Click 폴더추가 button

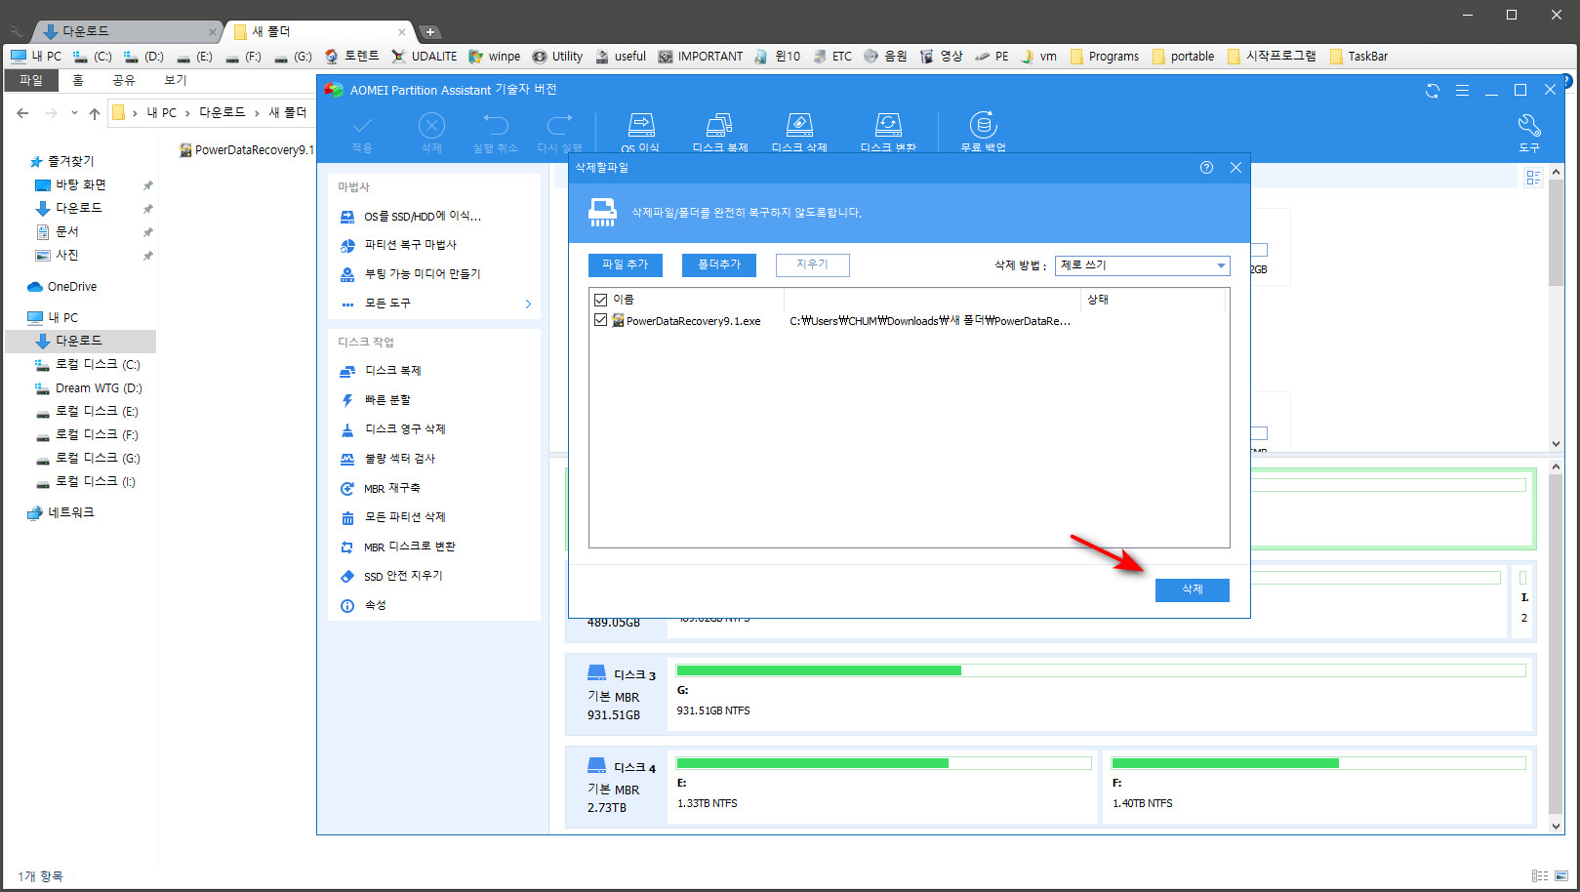pos(719,264)
